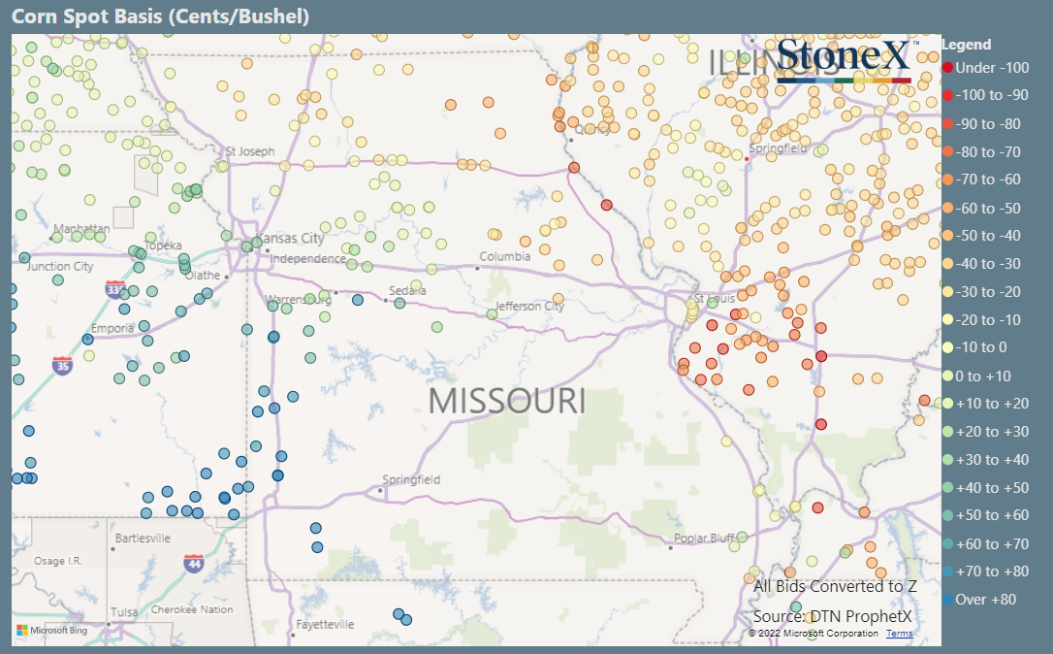Select the '0 to +10' legend entry
Screen dimensions: 1053x654
click(976, 376)
